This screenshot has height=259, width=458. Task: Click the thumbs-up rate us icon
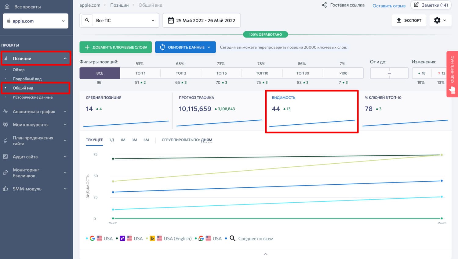[452, 90]
